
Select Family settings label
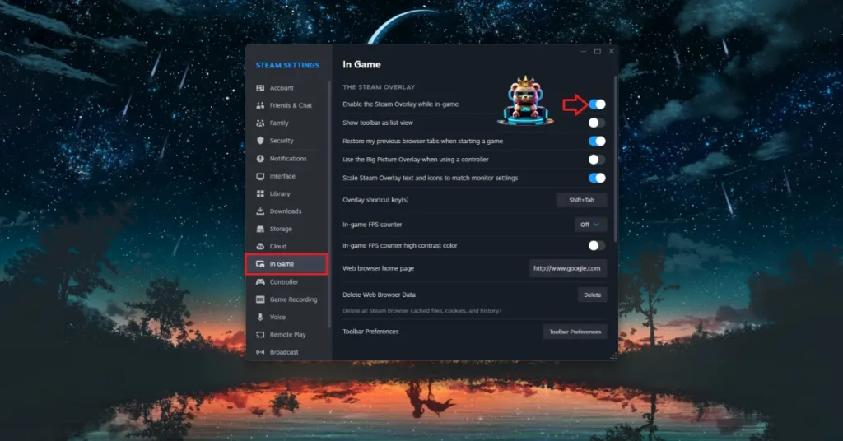point(279,123)
